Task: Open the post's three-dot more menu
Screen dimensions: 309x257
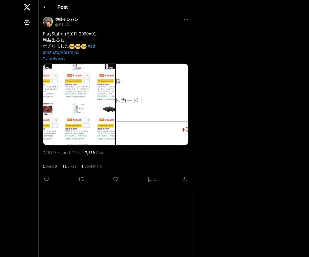Action: [x=186, y=20]
